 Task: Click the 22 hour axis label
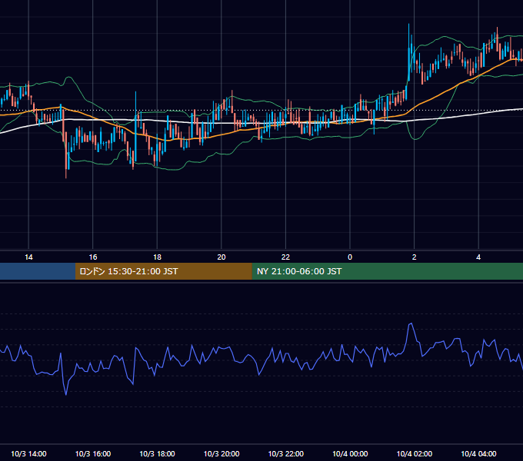click(x=285, y=257)
